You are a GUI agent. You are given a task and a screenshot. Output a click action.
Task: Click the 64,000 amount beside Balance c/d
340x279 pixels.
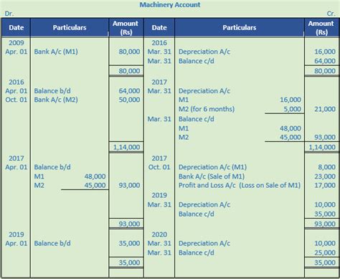point(325,61)
